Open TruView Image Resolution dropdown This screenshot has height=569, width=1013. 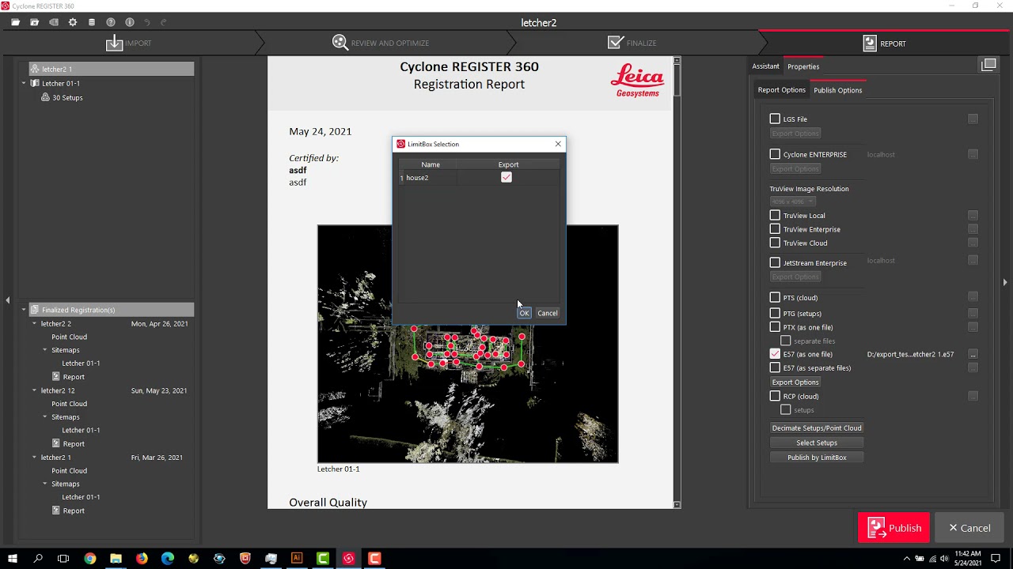(x=793, y=202)
